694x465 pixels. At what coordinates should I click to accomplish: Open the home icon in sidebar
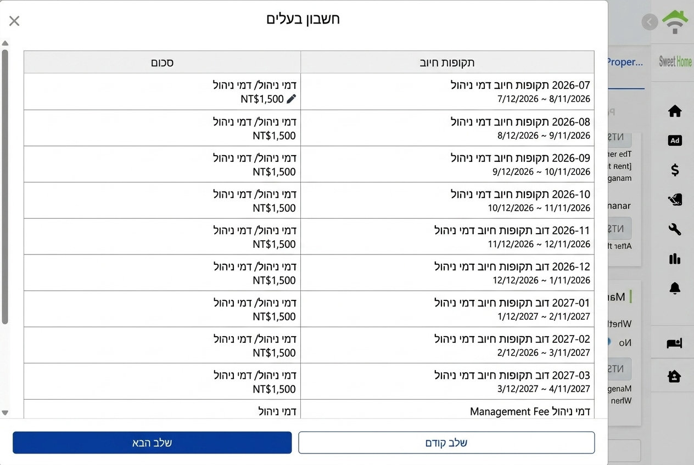point(675,111)
